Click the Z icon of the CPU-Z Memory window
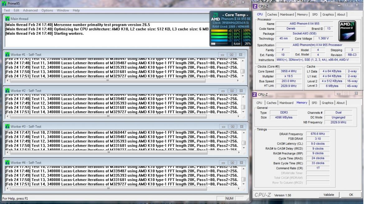The image size is (365, 204). (x=255, y=94)
